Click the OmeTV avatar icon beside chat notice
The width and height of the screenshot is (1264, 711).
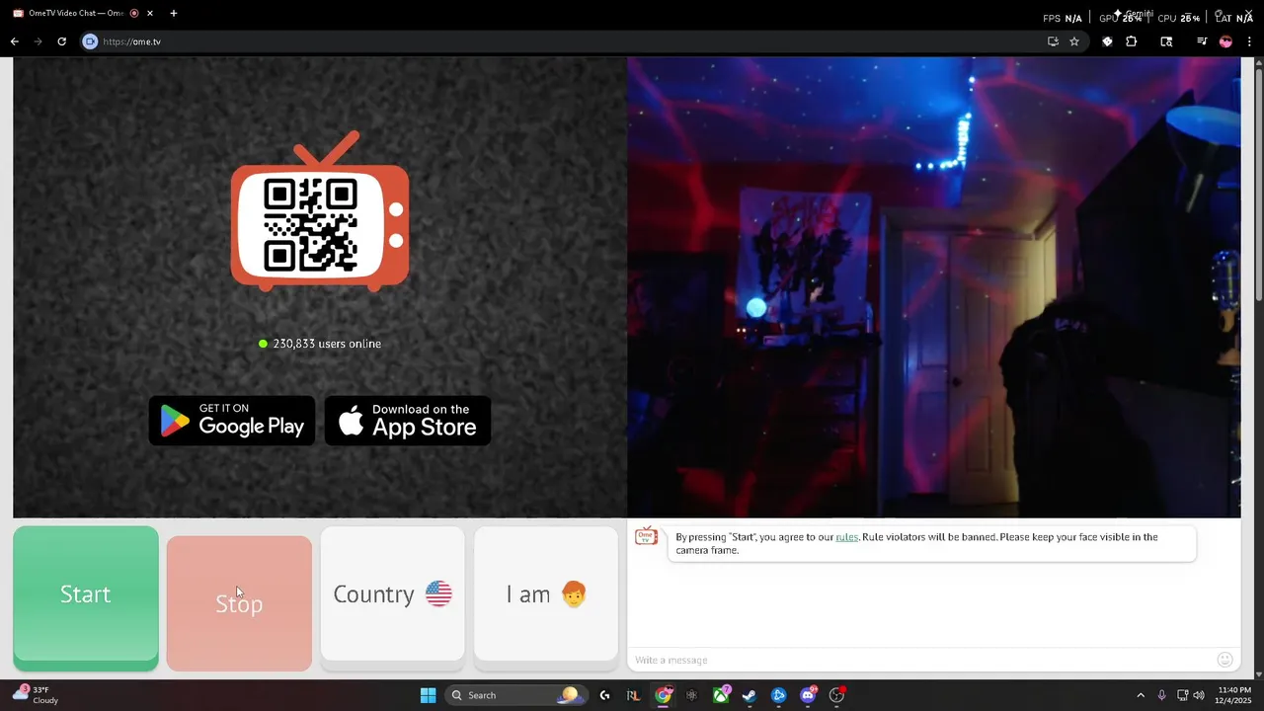click(x=646, y=536)
